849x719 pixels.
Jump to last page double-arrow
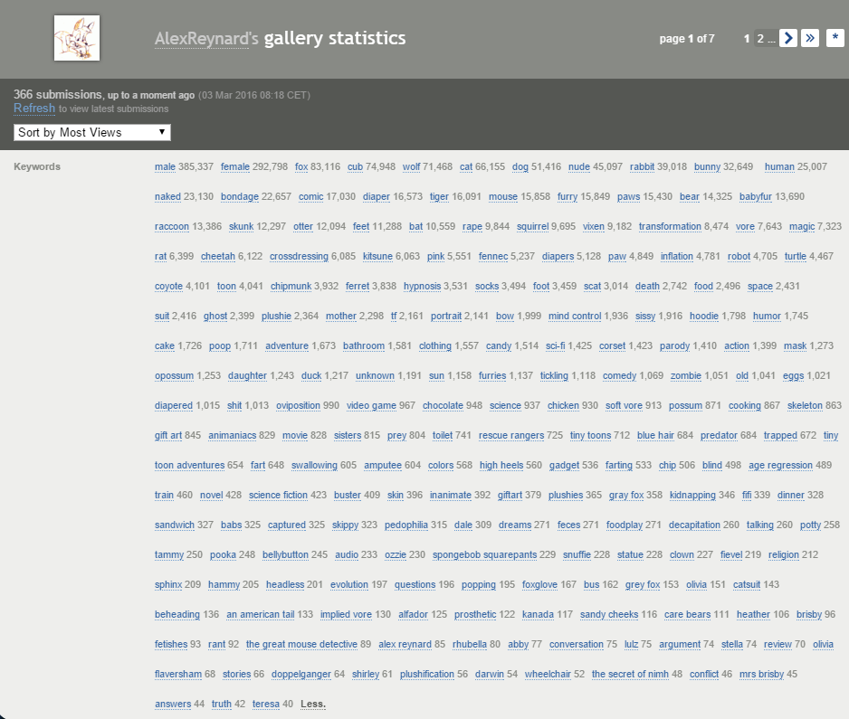click(x=809, y=38)
